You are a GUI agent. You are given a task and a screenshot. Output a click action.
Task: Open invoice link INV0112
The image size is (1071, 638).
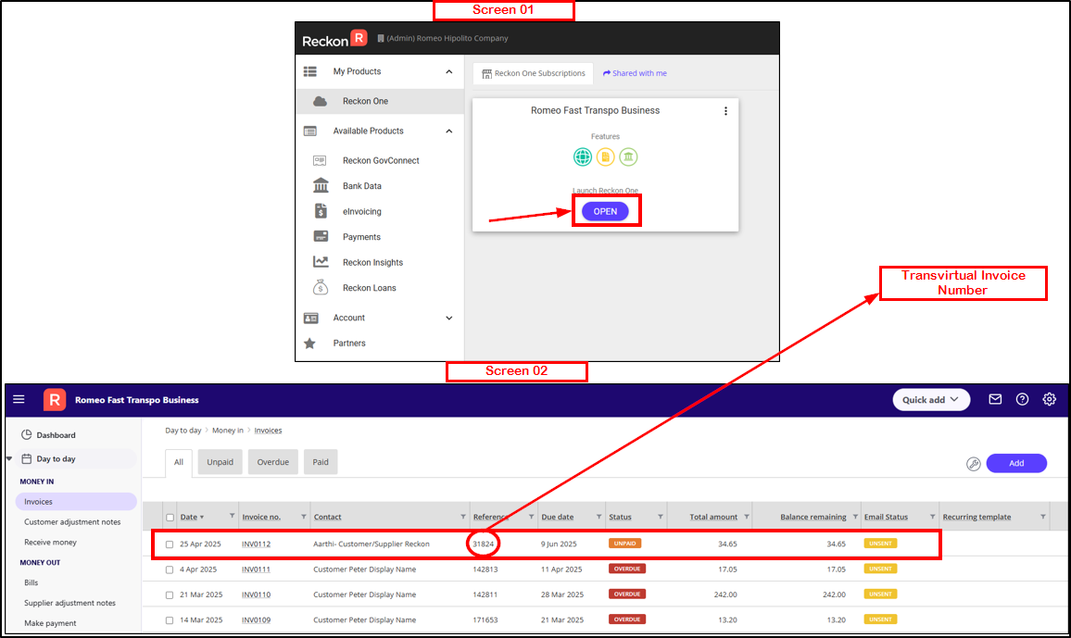pyautogui.click(x=256, y=544)
